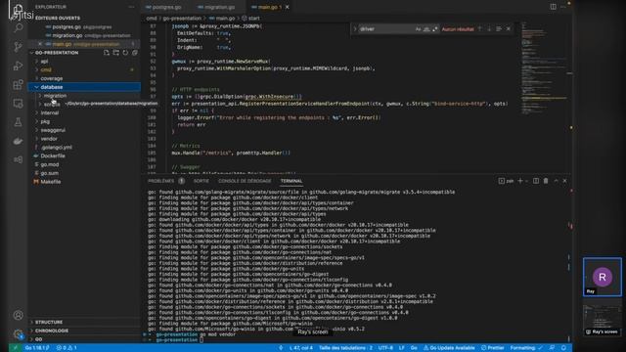626x352 pixels.
Task: Open the Extensions view
Action: coord(18,85)
